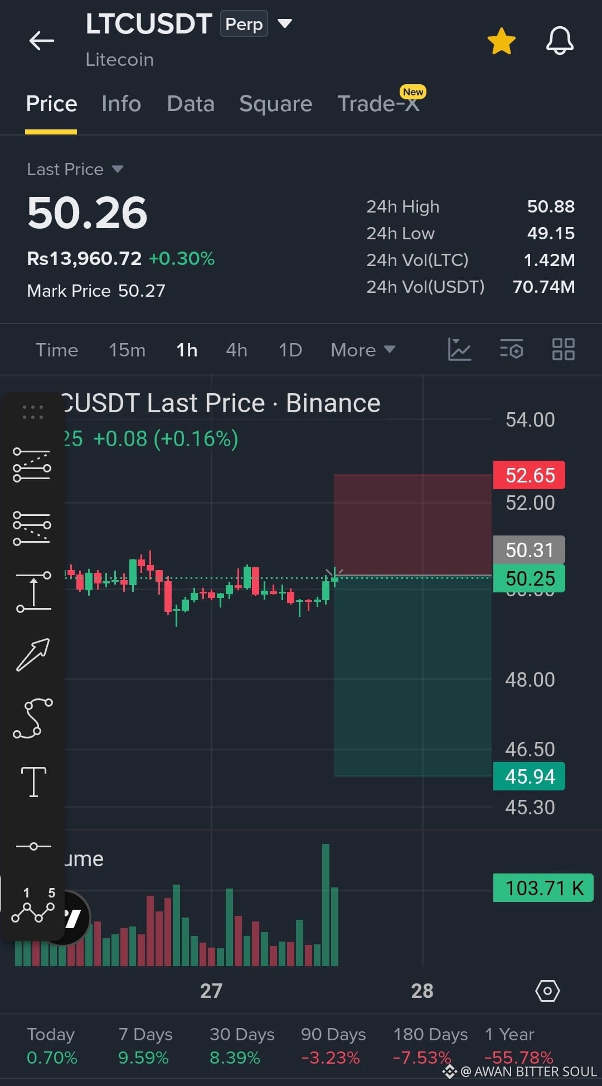Select the 1h chart interval

point(187,350)
